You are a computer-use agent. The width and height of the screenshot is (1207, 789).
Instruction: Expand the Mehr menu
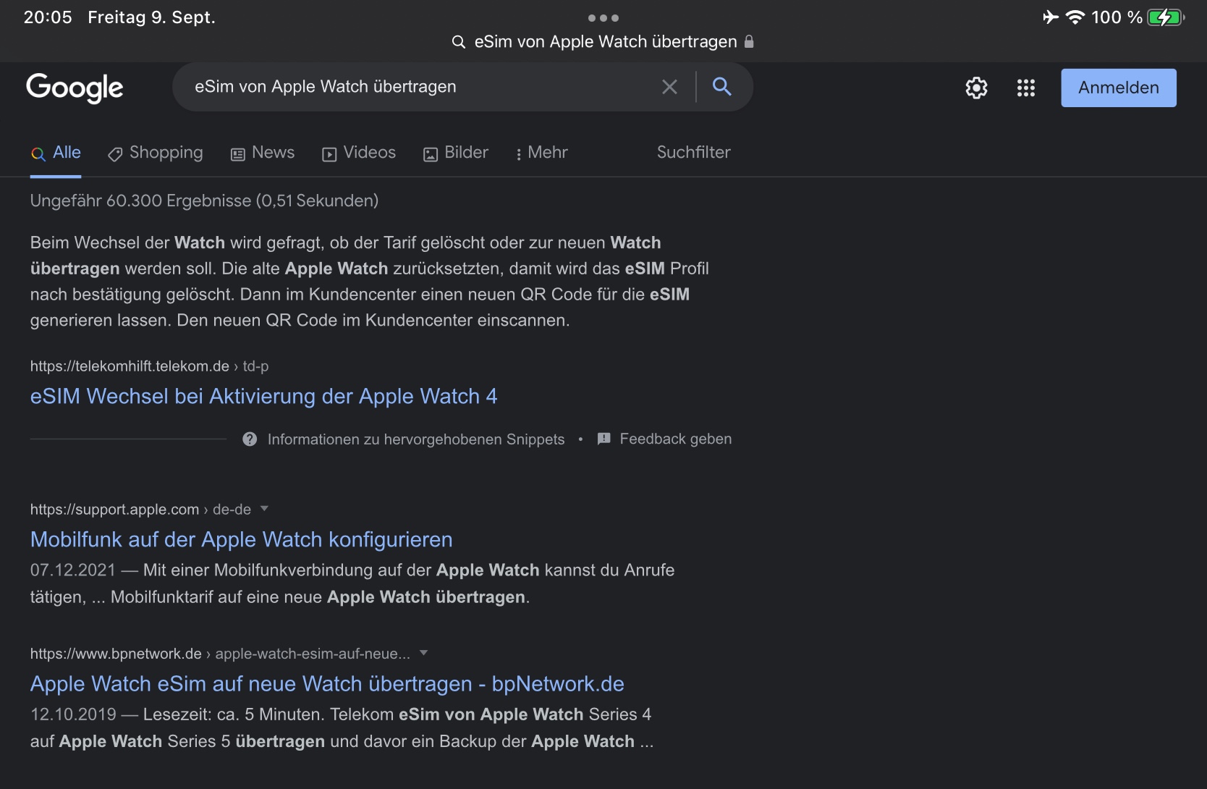pos(541,153)
